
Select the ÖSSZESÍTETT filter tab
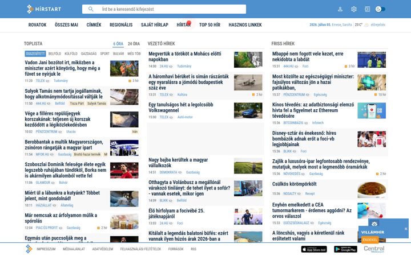point(35,53)
